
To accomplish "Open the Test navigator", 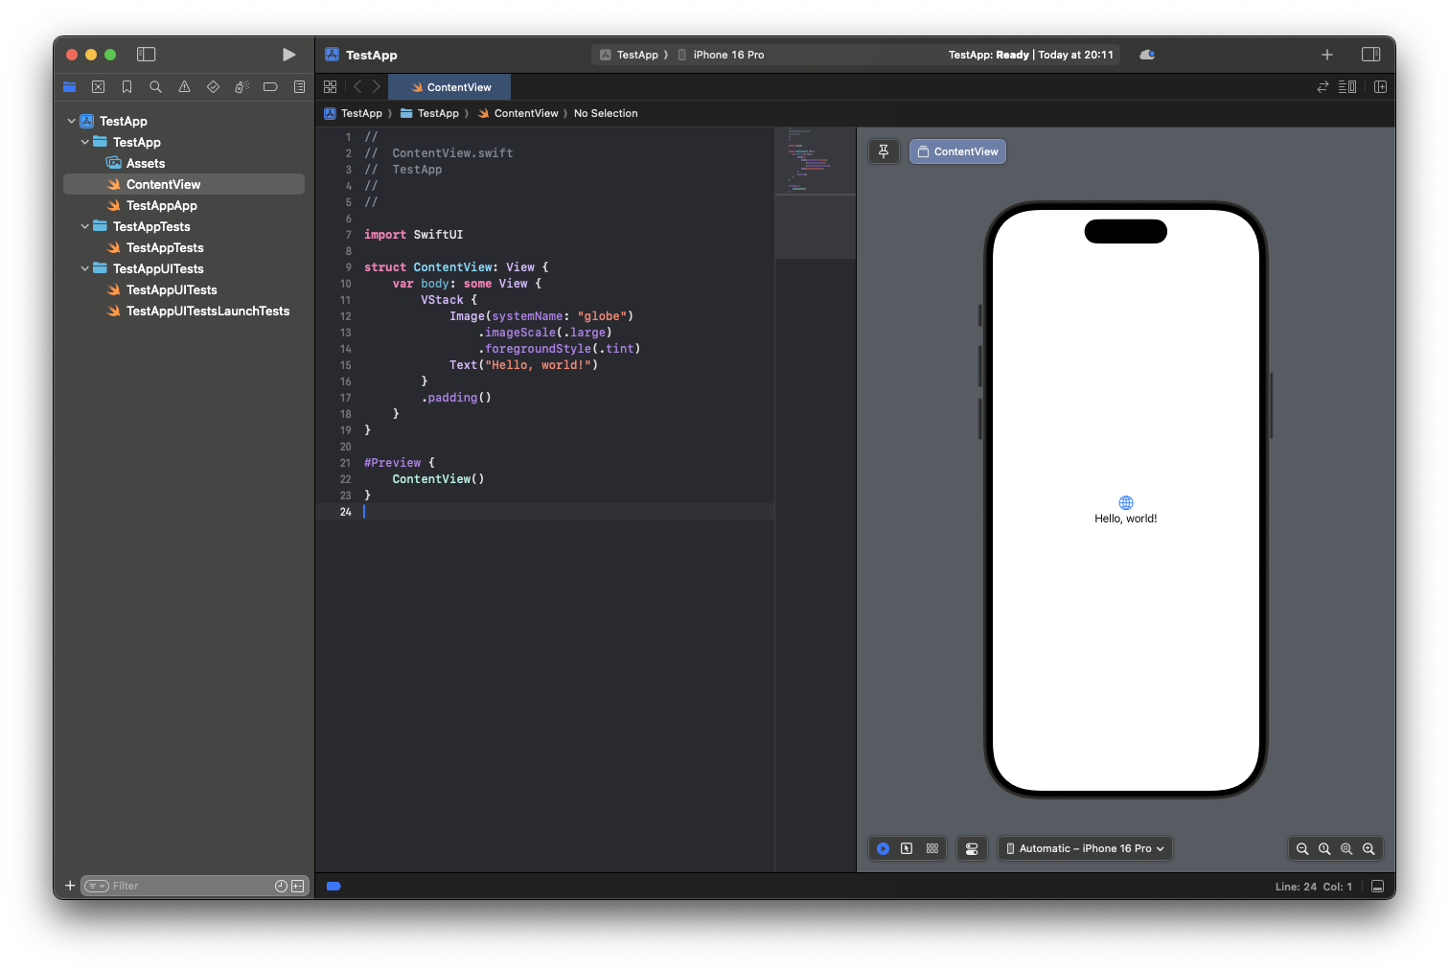I will [x=213, y=86].
